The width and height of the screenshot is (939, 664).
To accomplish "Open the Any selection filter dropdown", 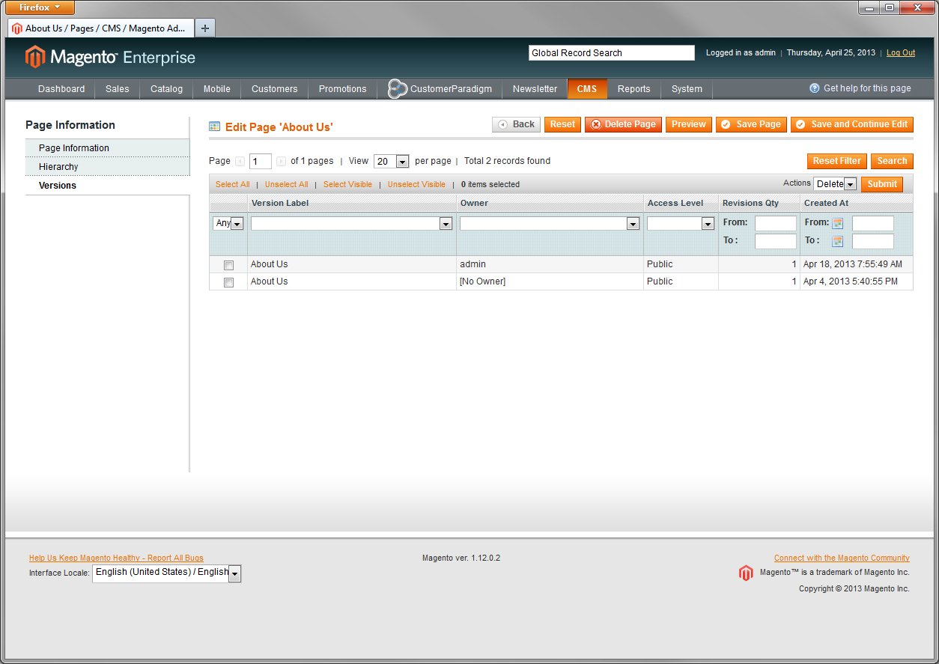I will pos(228,223).
